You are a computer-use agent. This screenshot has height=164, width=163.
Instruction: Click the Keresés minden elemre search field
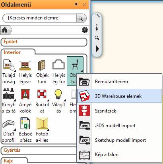click(x=39, y=18)
